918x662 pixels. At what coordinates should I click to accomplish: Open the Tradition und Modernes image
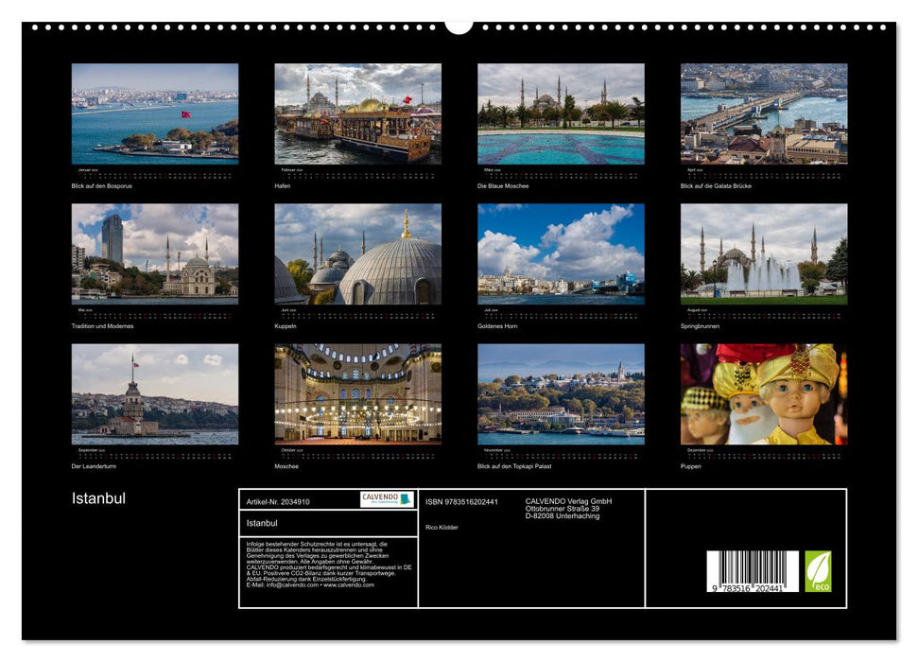[155, 253]
